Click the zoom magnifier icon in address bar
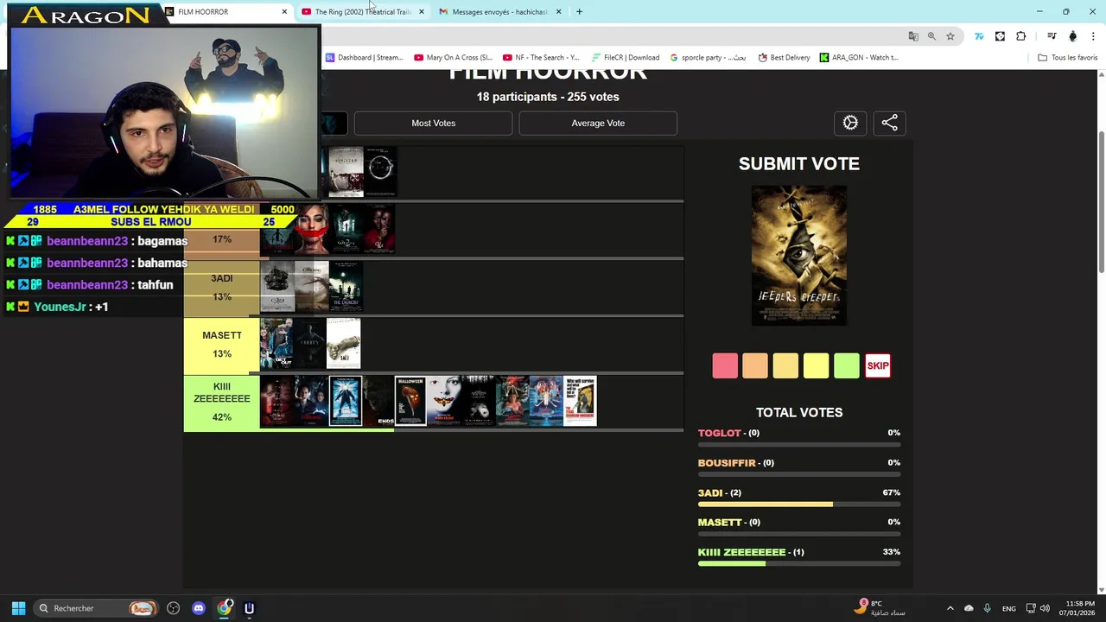This screenshot has height=622, width=1106. 931,36
